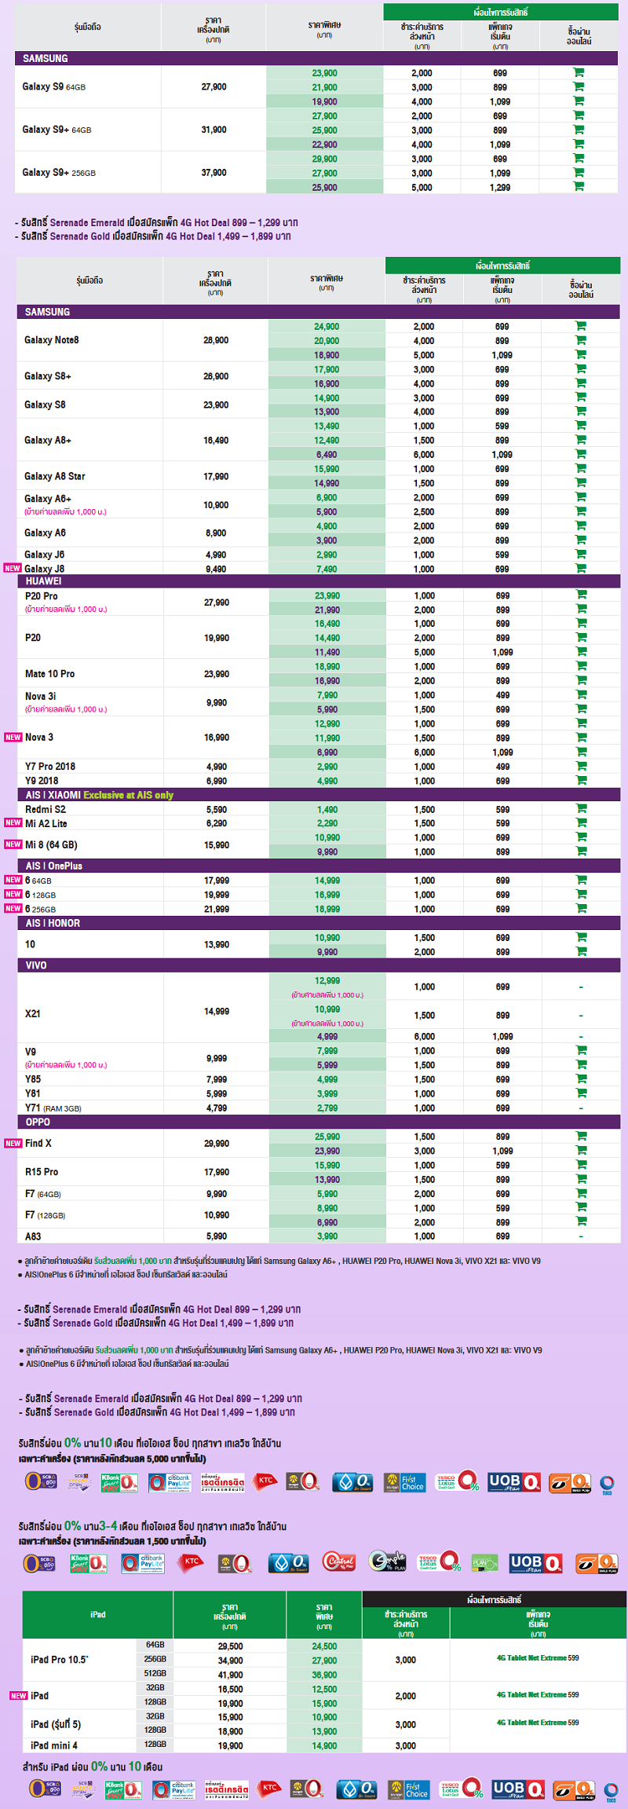This screenshot has width=628, height=1809.
Task: Click cart icon for OnePlus 6 256GB row
Action: click(x=581, y=908)
